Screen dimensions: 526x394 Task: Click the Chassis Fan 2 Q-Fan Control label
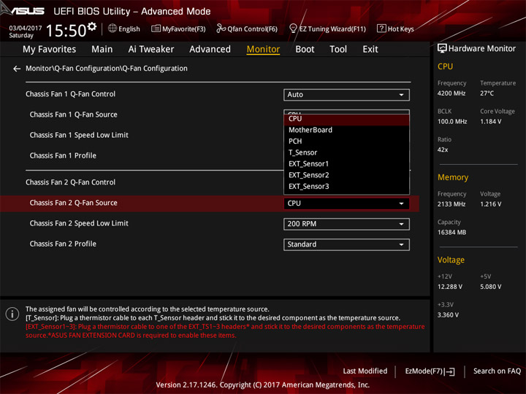[70, 182]
